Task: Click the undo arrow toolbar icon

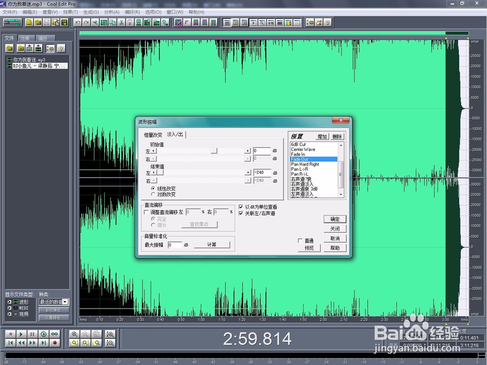Action: click(x=77, y=22)
